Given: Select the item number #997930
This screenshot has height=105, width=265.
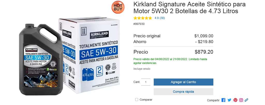Looking at the screenshot, I should [139, 24].
